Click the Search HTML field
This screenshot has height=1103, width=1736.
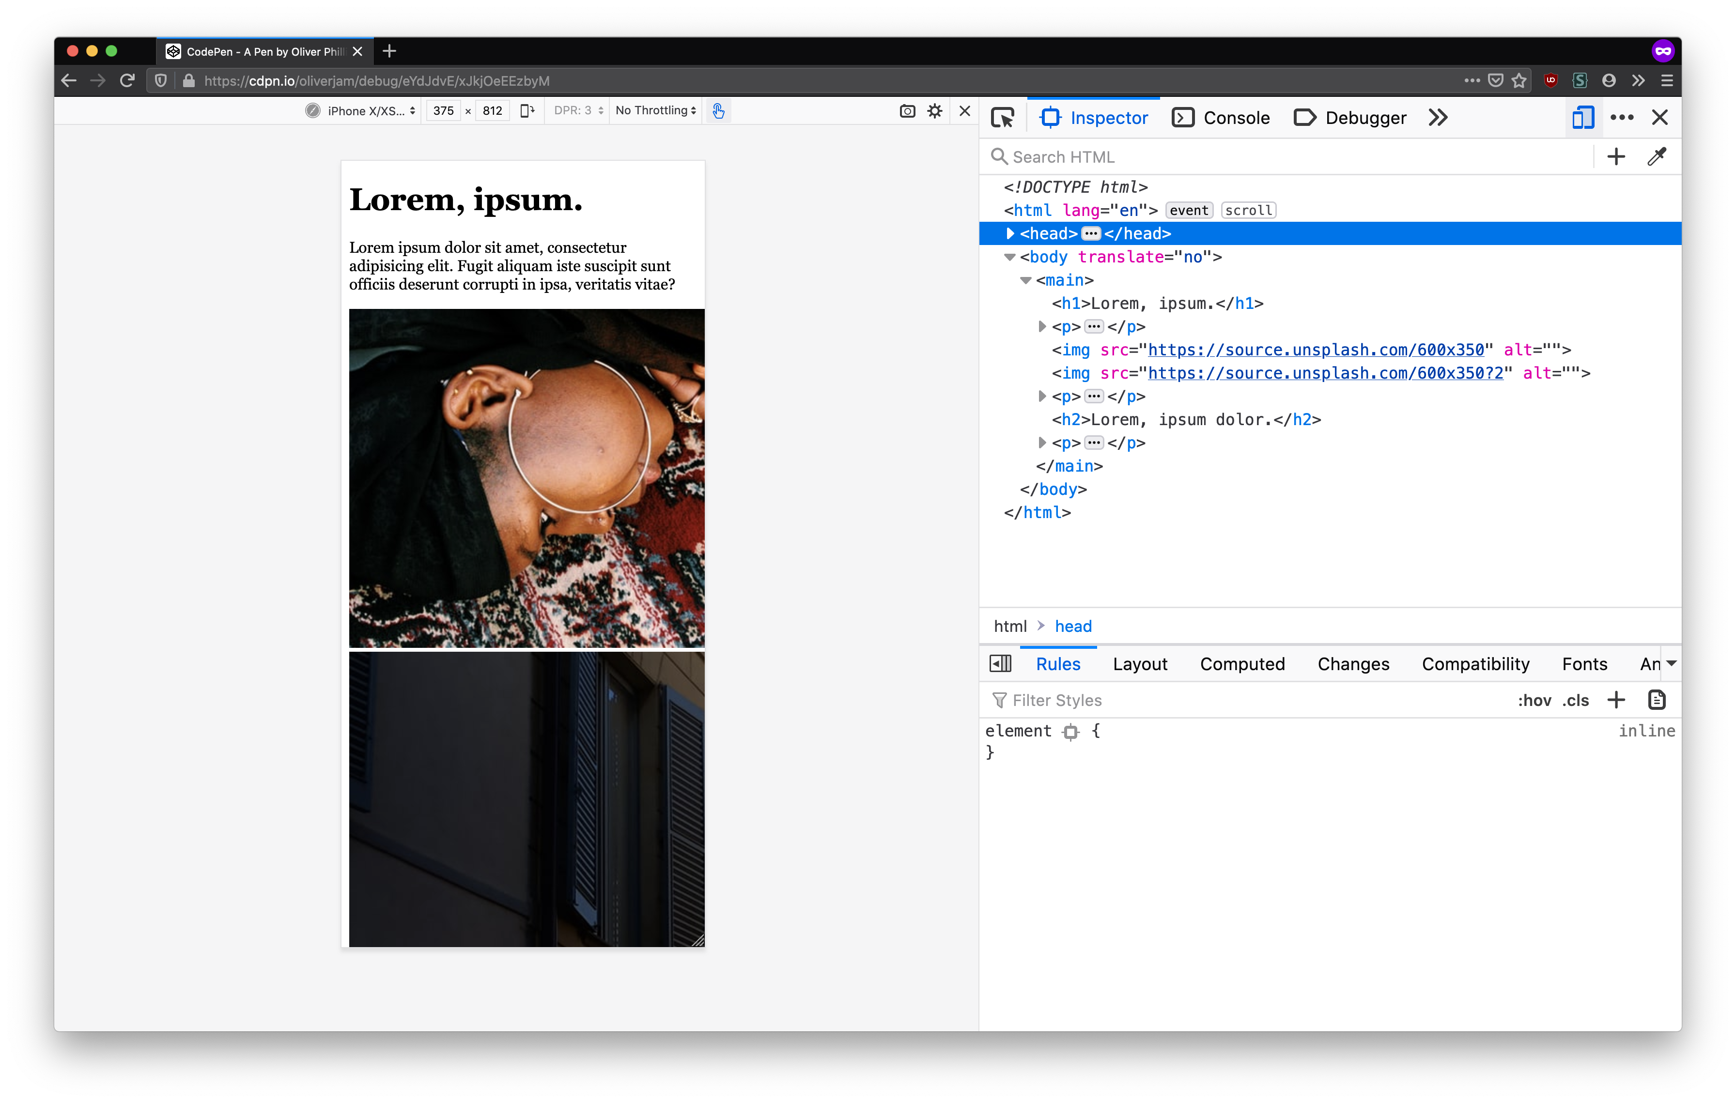click(x=1290, y=157)
